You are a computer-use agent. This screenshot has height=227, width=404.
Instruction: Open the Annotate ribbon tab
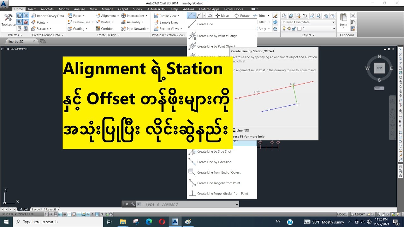47,9
